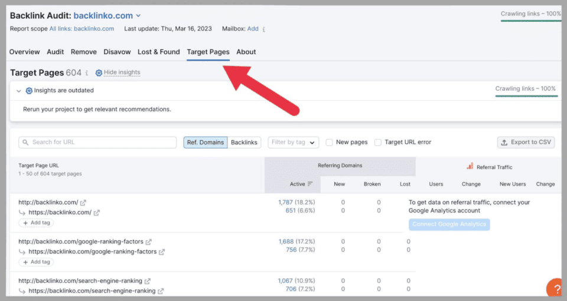This screenshot has height=301, width=567.
Task: Check the Target URL error checkbox
Action: (378, 142)
